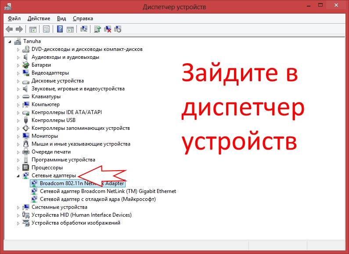
Task: Select the Контроллеры USB label
Action: click(x=54, y=120)
